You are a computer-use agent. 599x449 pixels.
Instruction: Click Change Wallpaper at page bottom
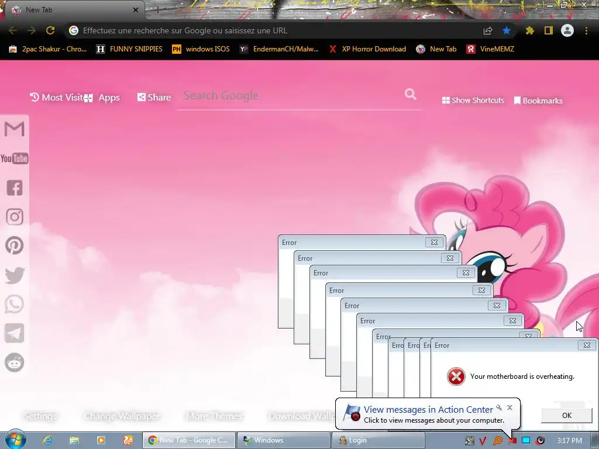coord(122,416)
